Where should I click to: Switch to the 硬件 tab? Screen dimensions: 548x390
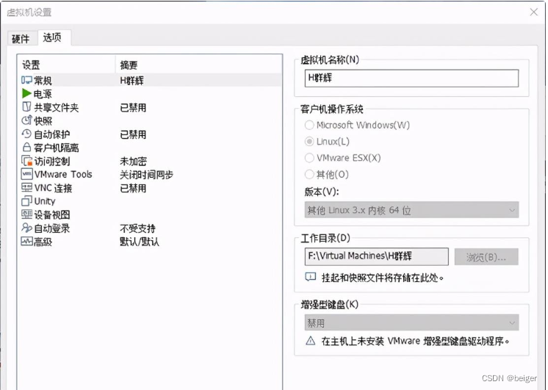(x=21, y=38)
